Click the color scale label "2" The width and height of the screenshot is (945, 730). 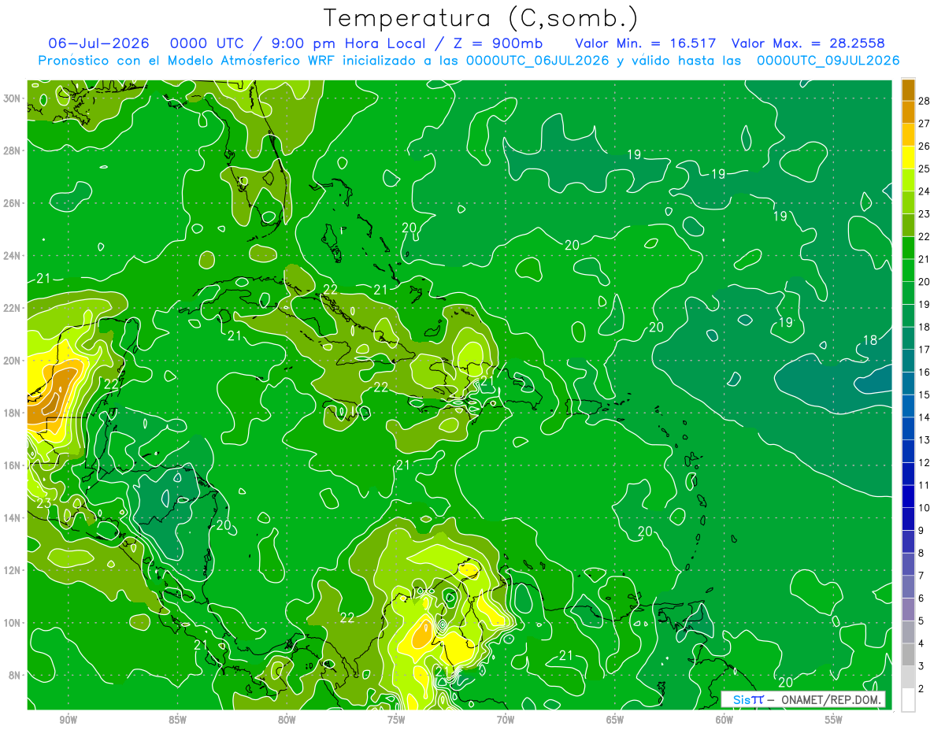(x=921, y=689)
